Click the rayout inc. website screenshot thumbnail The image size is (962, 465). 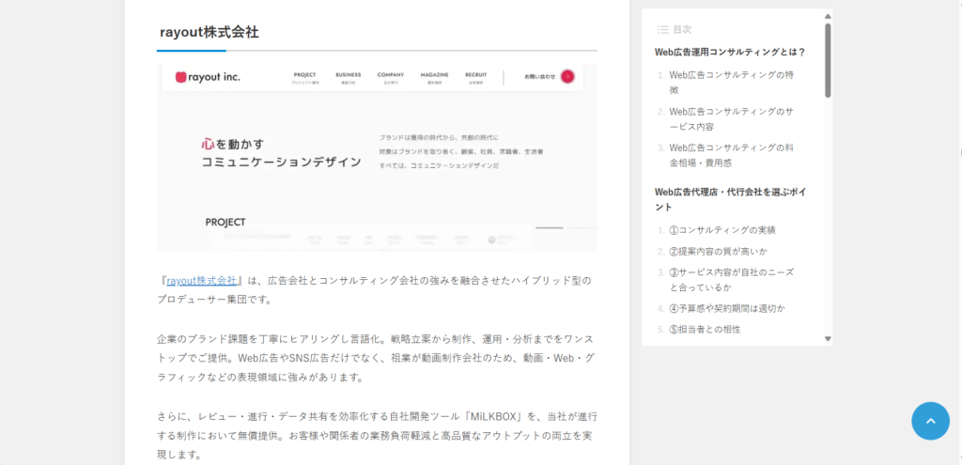click(x=377, y=158)
